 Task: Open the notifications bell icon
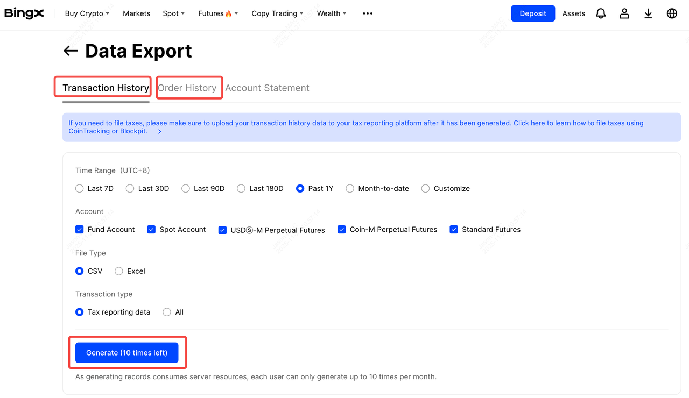601,13
